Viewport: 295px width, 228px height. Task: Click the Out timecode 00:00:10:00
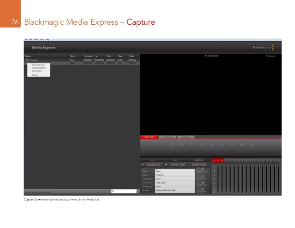point(178,165)
